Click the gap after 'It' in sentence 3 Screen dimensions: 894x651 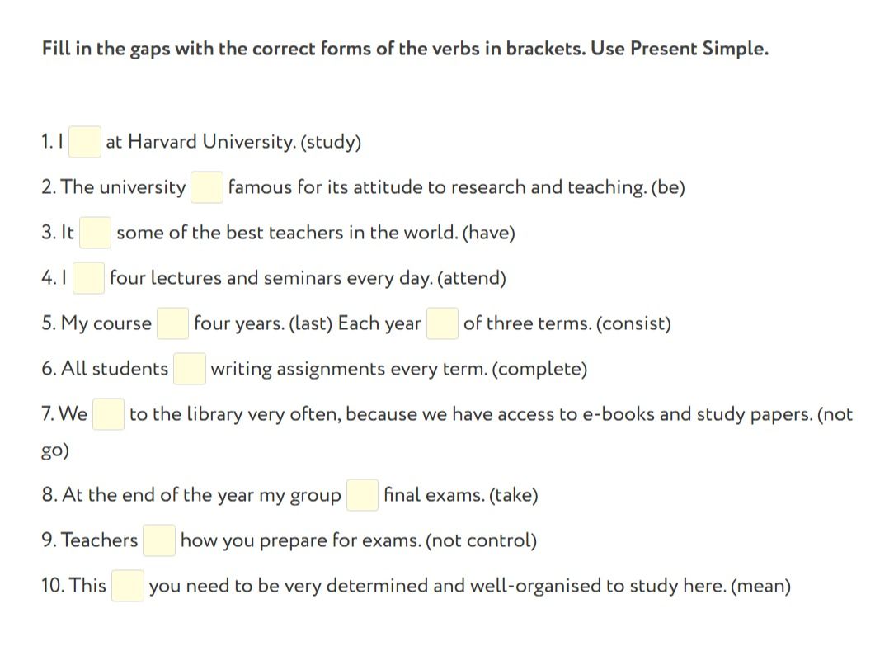[x=95, y=232]
